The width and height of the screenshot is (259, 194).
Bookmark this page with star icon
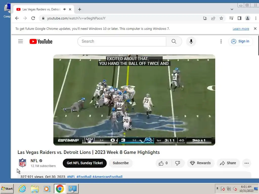[221, 18]
